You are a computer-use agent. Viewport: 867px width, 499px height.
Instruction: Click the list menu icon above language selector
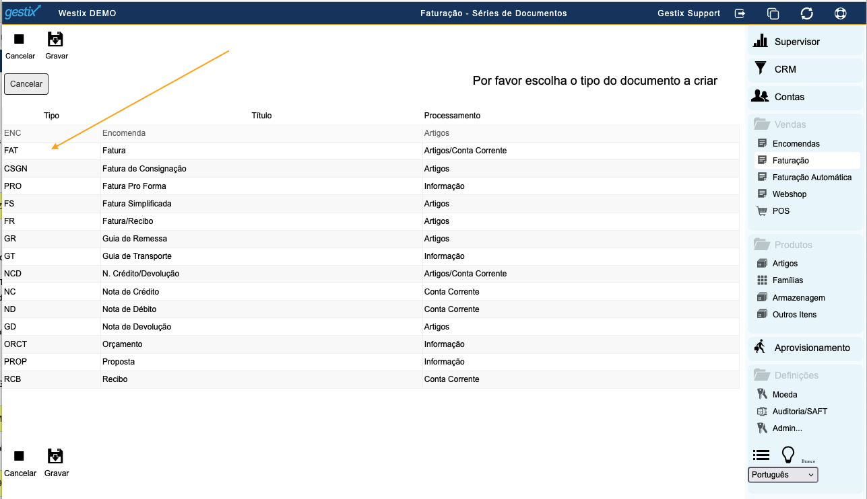click(761, 455)
